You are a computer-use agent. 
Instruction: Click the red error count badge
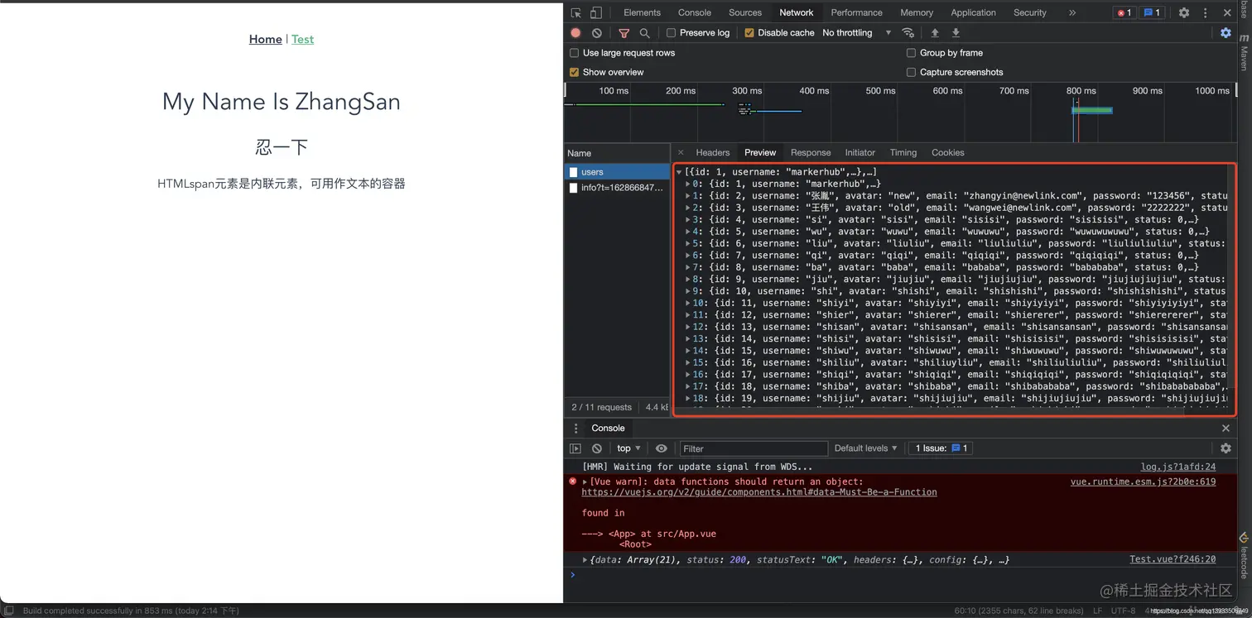[x=1124, y=12]
